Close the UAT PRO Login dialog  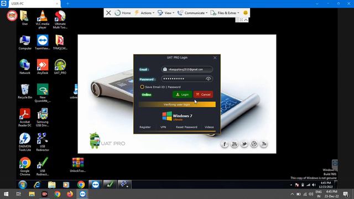(x=215, y=57)
